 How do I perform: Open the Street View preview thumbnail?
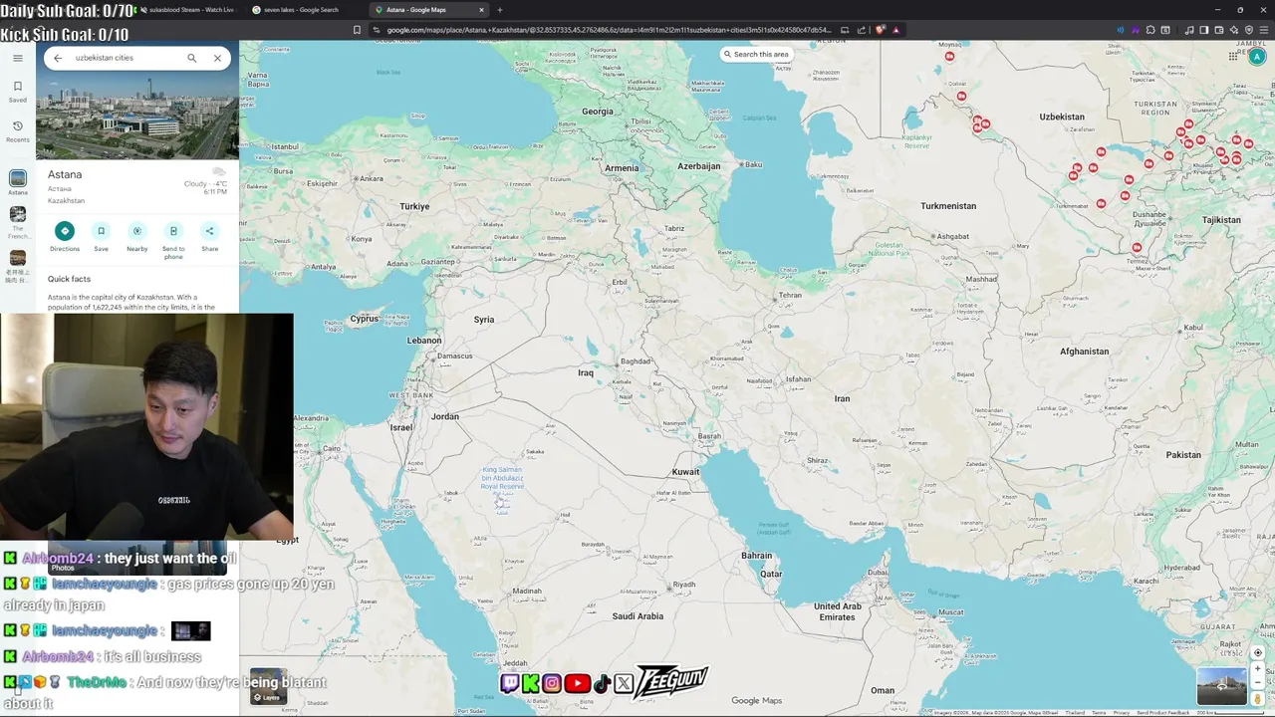1221,686
